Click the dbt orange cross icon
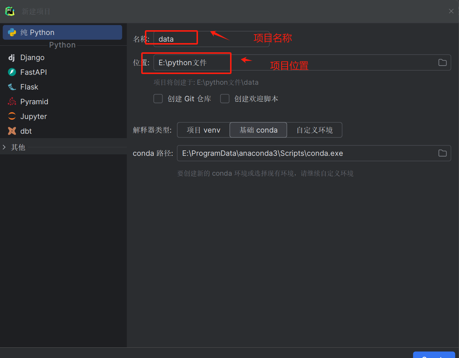Image resolution: width=459 pixels, height=358 pixels. [12, 131]
